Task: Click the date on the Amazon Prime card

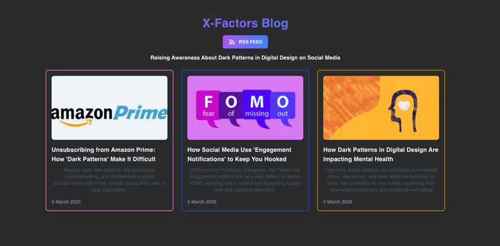Action: coord(66,202)
